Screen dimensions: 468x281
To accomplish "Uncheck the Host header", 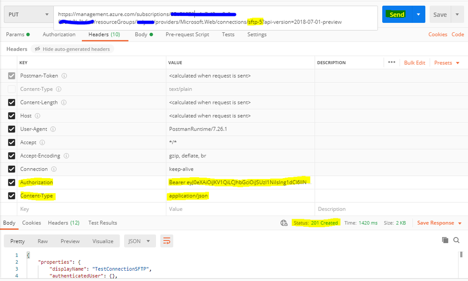I will [x=12, y=115].
